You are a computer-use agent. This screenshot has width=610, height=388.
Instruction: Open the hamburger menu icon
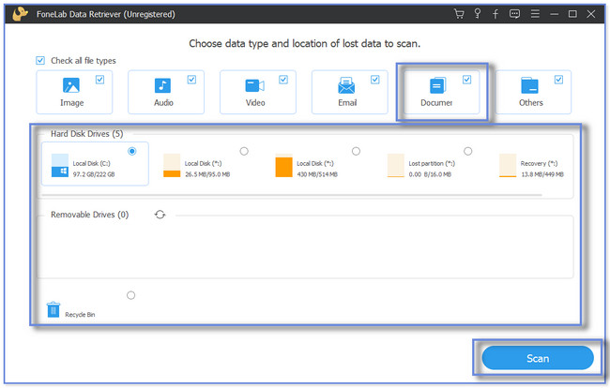[x=535, y=14]
